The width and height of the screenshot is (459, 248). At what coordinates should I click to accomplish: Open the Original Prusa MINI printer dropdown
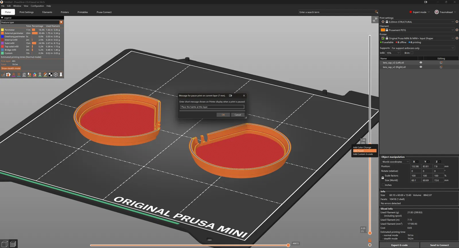click(x=417, y=38)
